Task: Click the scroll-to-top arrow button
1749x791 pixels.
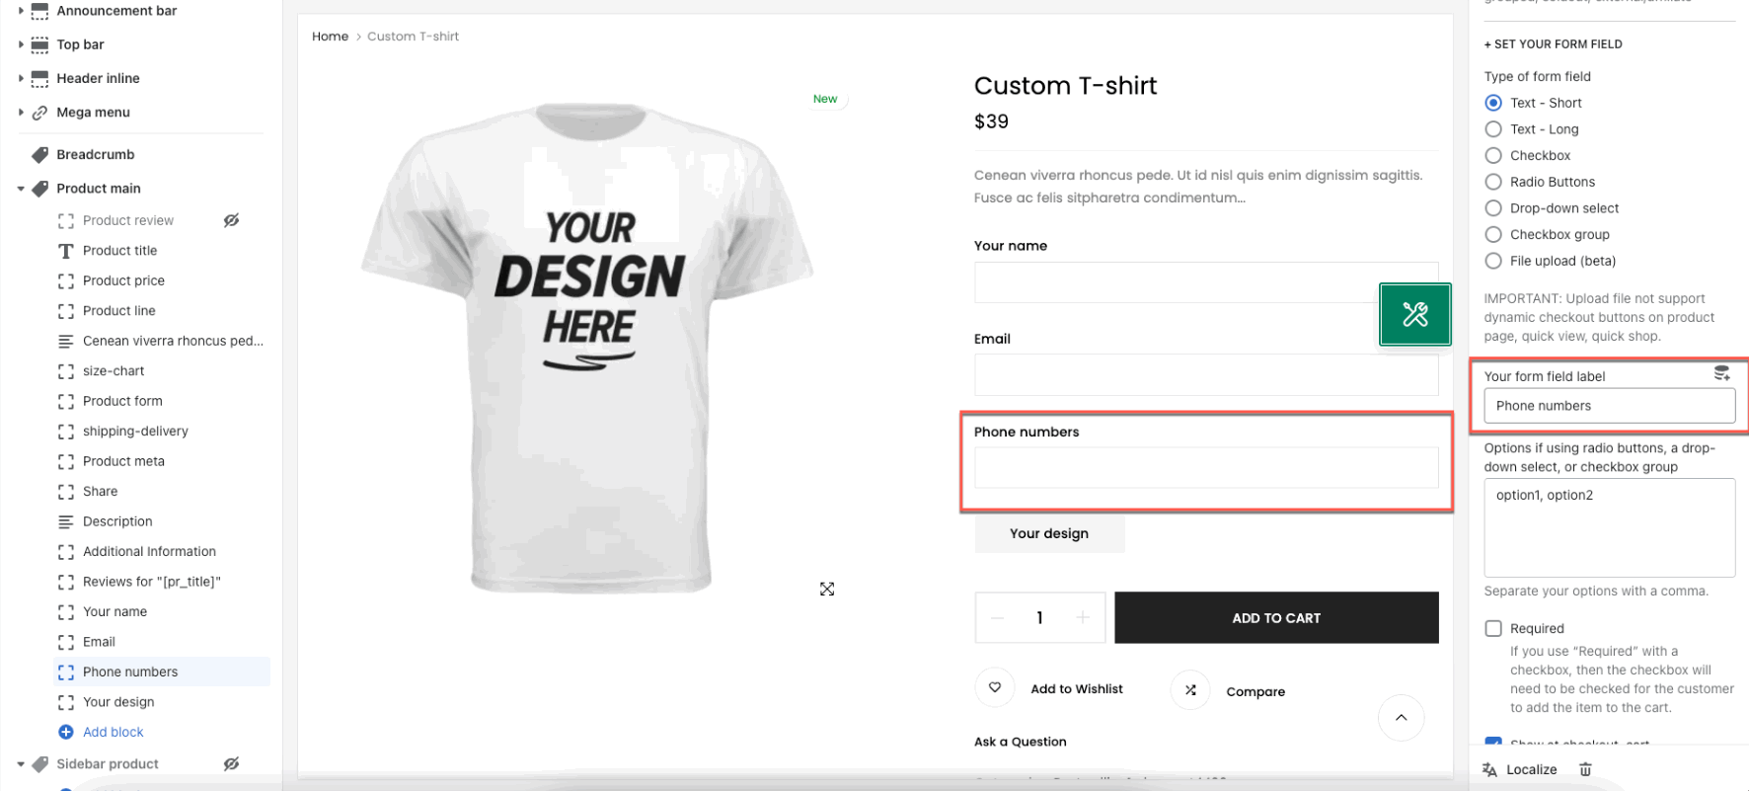Action: (x=1401, y=717)
